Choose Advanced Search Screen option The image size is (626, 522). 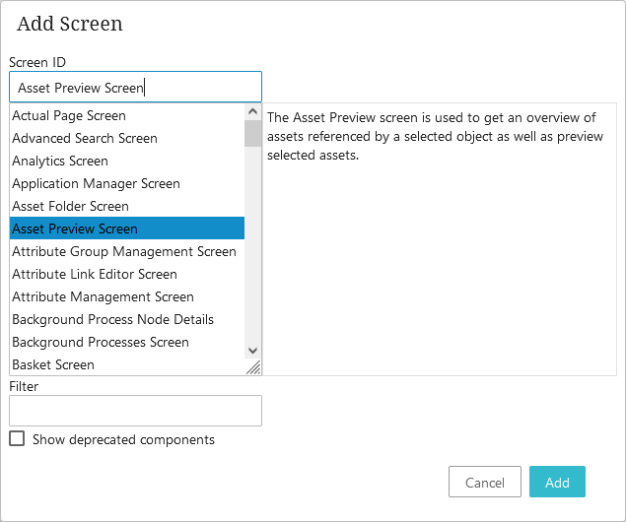[x=85, y=139]
